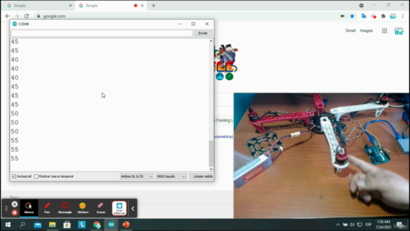
Task: Collapse the recorder toolbar with the arrow
Action: pyautogui.click(x=133, y=209)
